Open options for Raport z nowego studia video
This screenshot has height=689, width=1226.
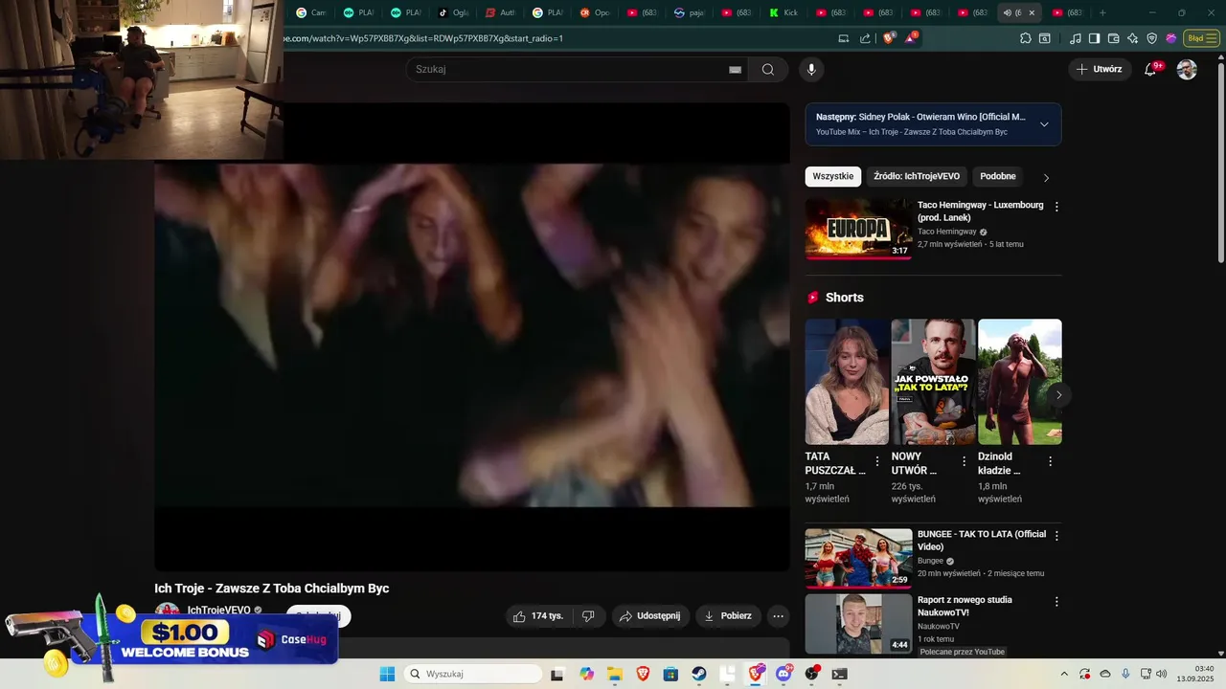coord(1056,602)
